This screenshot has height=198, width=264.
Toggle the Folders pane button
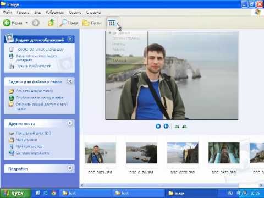click(92, 23)
